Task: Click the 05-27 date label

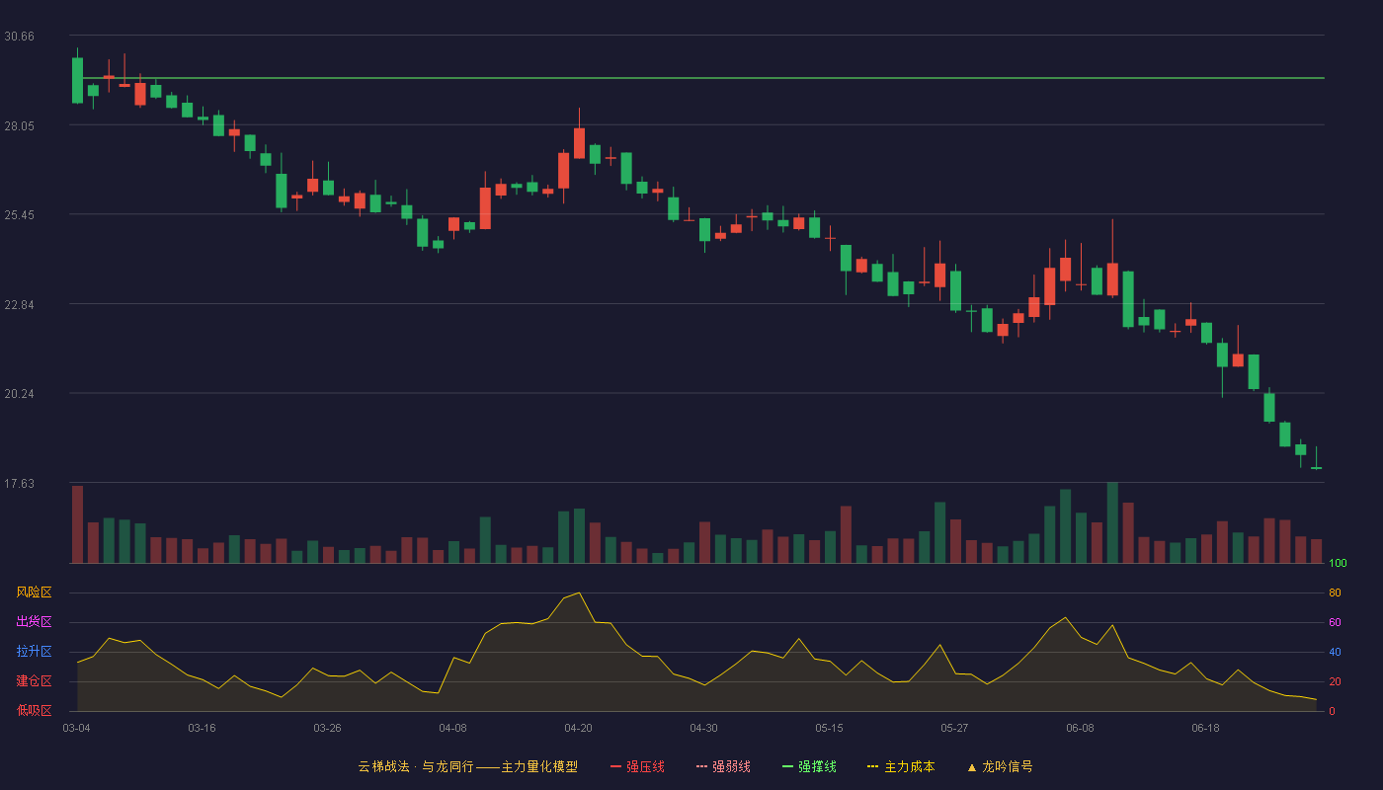Action: (954, 728)
